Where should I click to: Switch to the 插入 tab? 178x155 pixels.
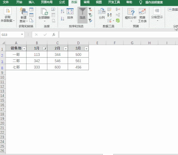pyautogui.click(x=31, y=2)
